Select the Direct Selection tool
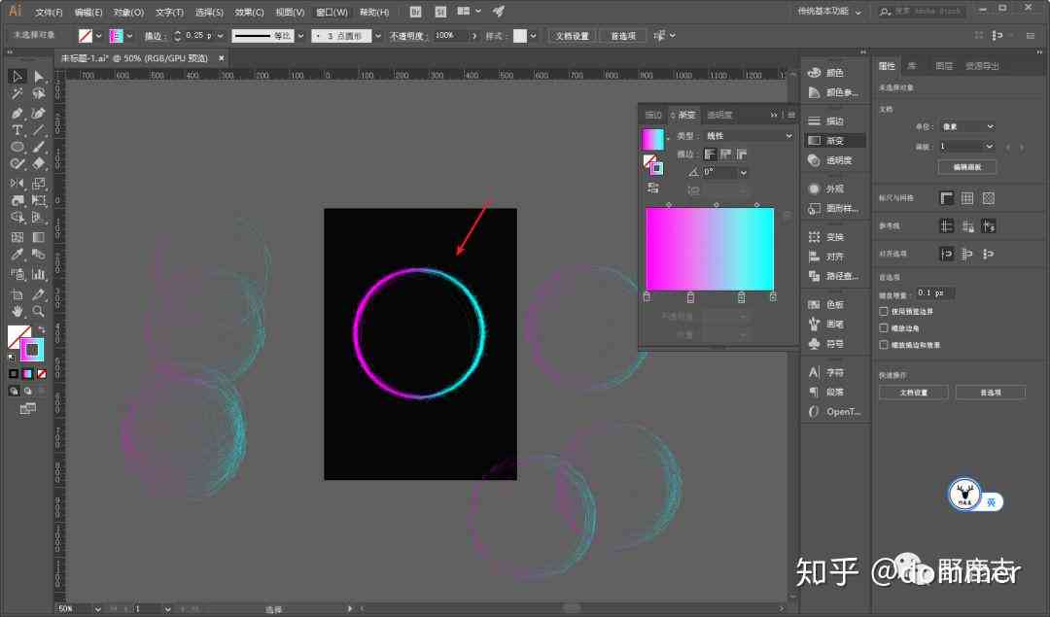The image size is (1050, 617). tap(39, 77)
